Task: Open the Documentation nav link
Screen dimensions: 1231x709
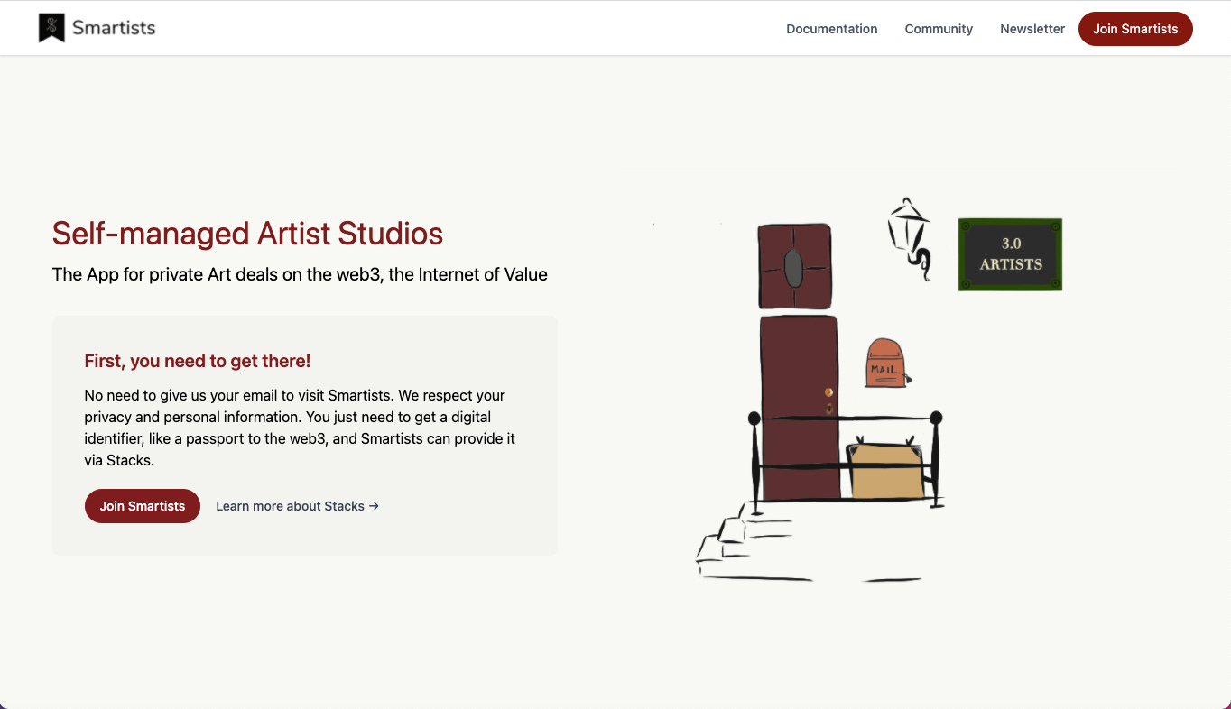Action: (831, 29)
